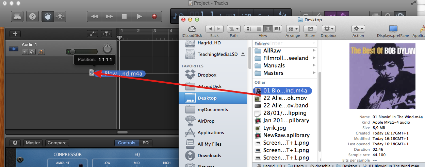
Task: Click the playhead marker in the ruler
Action: click(x=119, y=38)
